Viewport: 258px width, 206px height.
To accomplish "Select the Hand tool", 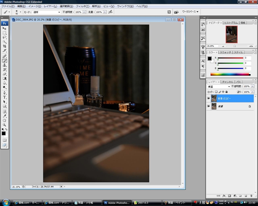I will click(x=5, y=120).
